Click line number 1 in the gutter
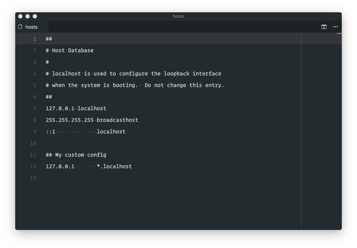The image size is (357, 248). (x=35, y=38)
